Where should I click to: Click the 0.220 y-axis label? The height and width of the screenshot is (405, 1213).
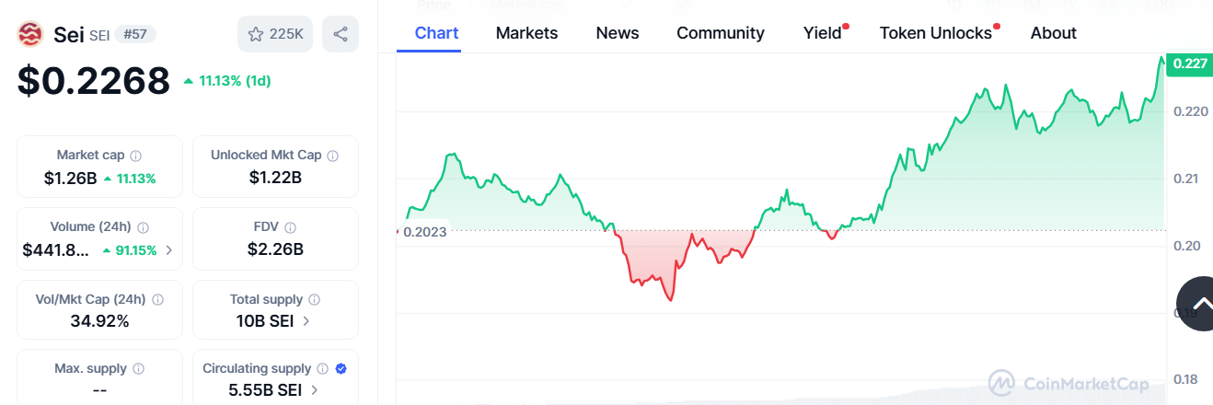click(x=1190, y=111)
